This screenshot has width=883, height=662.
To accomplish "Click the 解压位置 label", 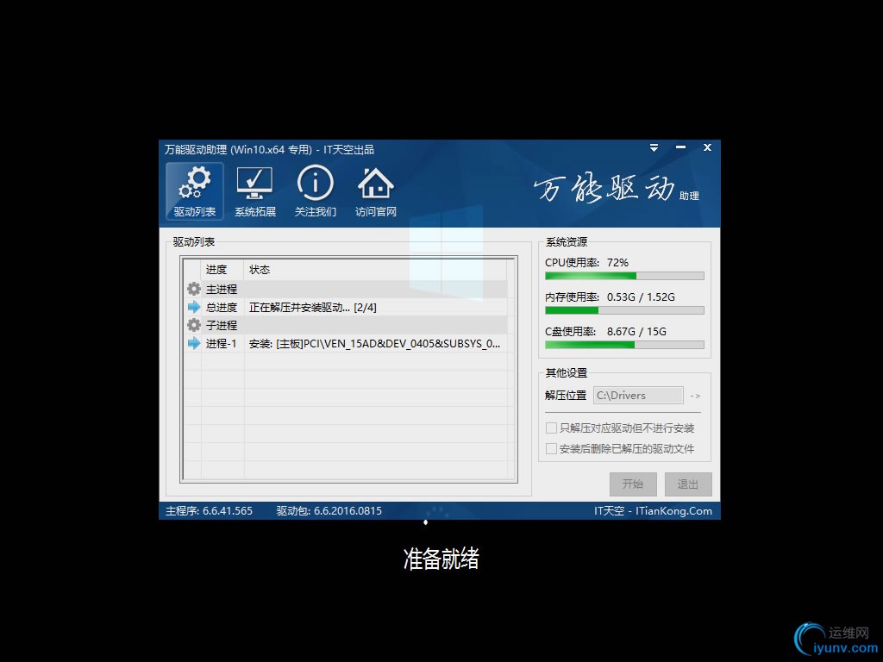I will point(566,395).
